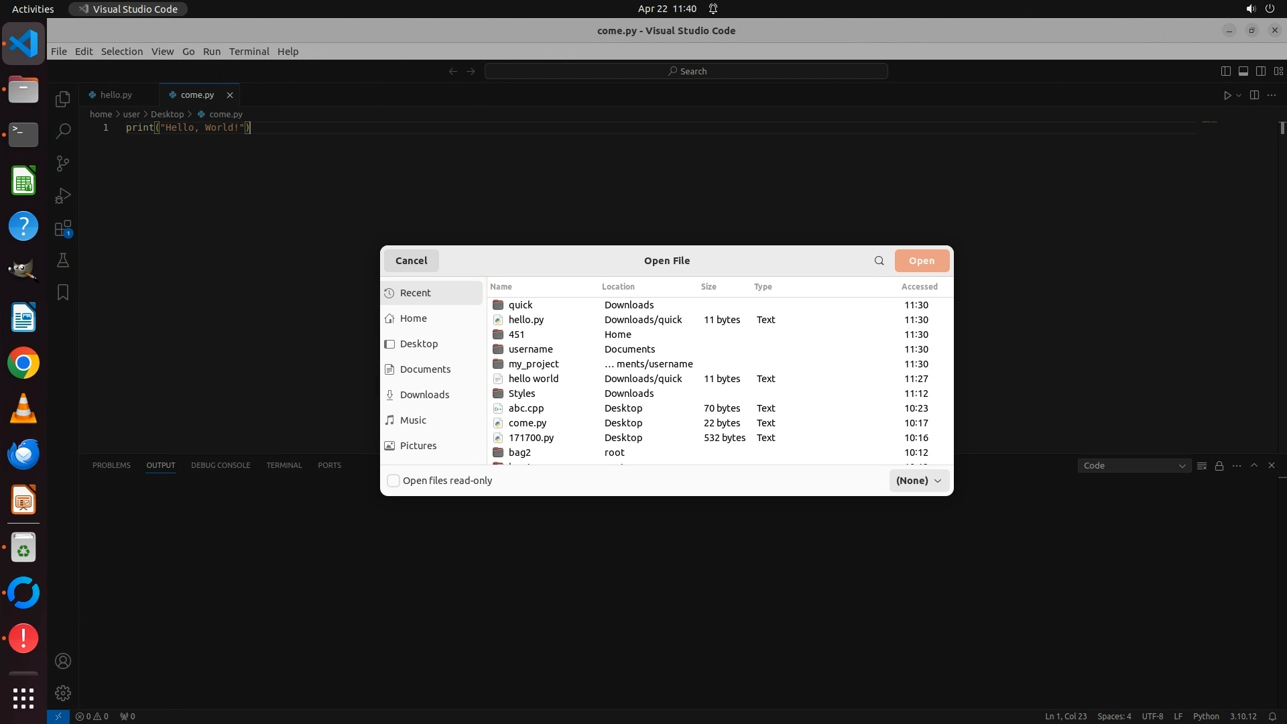Open the Source Control view
Viewport: 1287px width, 724px height.
pyautogui.click(x=62, y=164)
